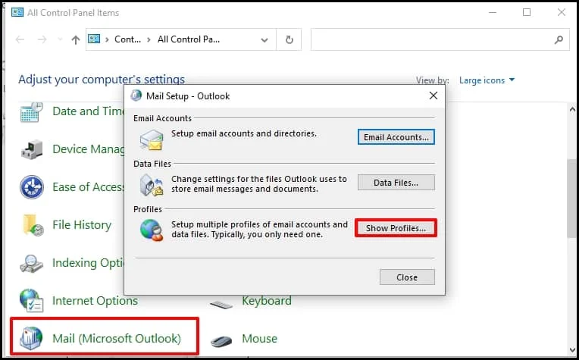Image resolution: width=579 pixels, height=360 pixels.
Task: Click the Email Accounts envelope icon in dialog
Action: pos(152,140)
